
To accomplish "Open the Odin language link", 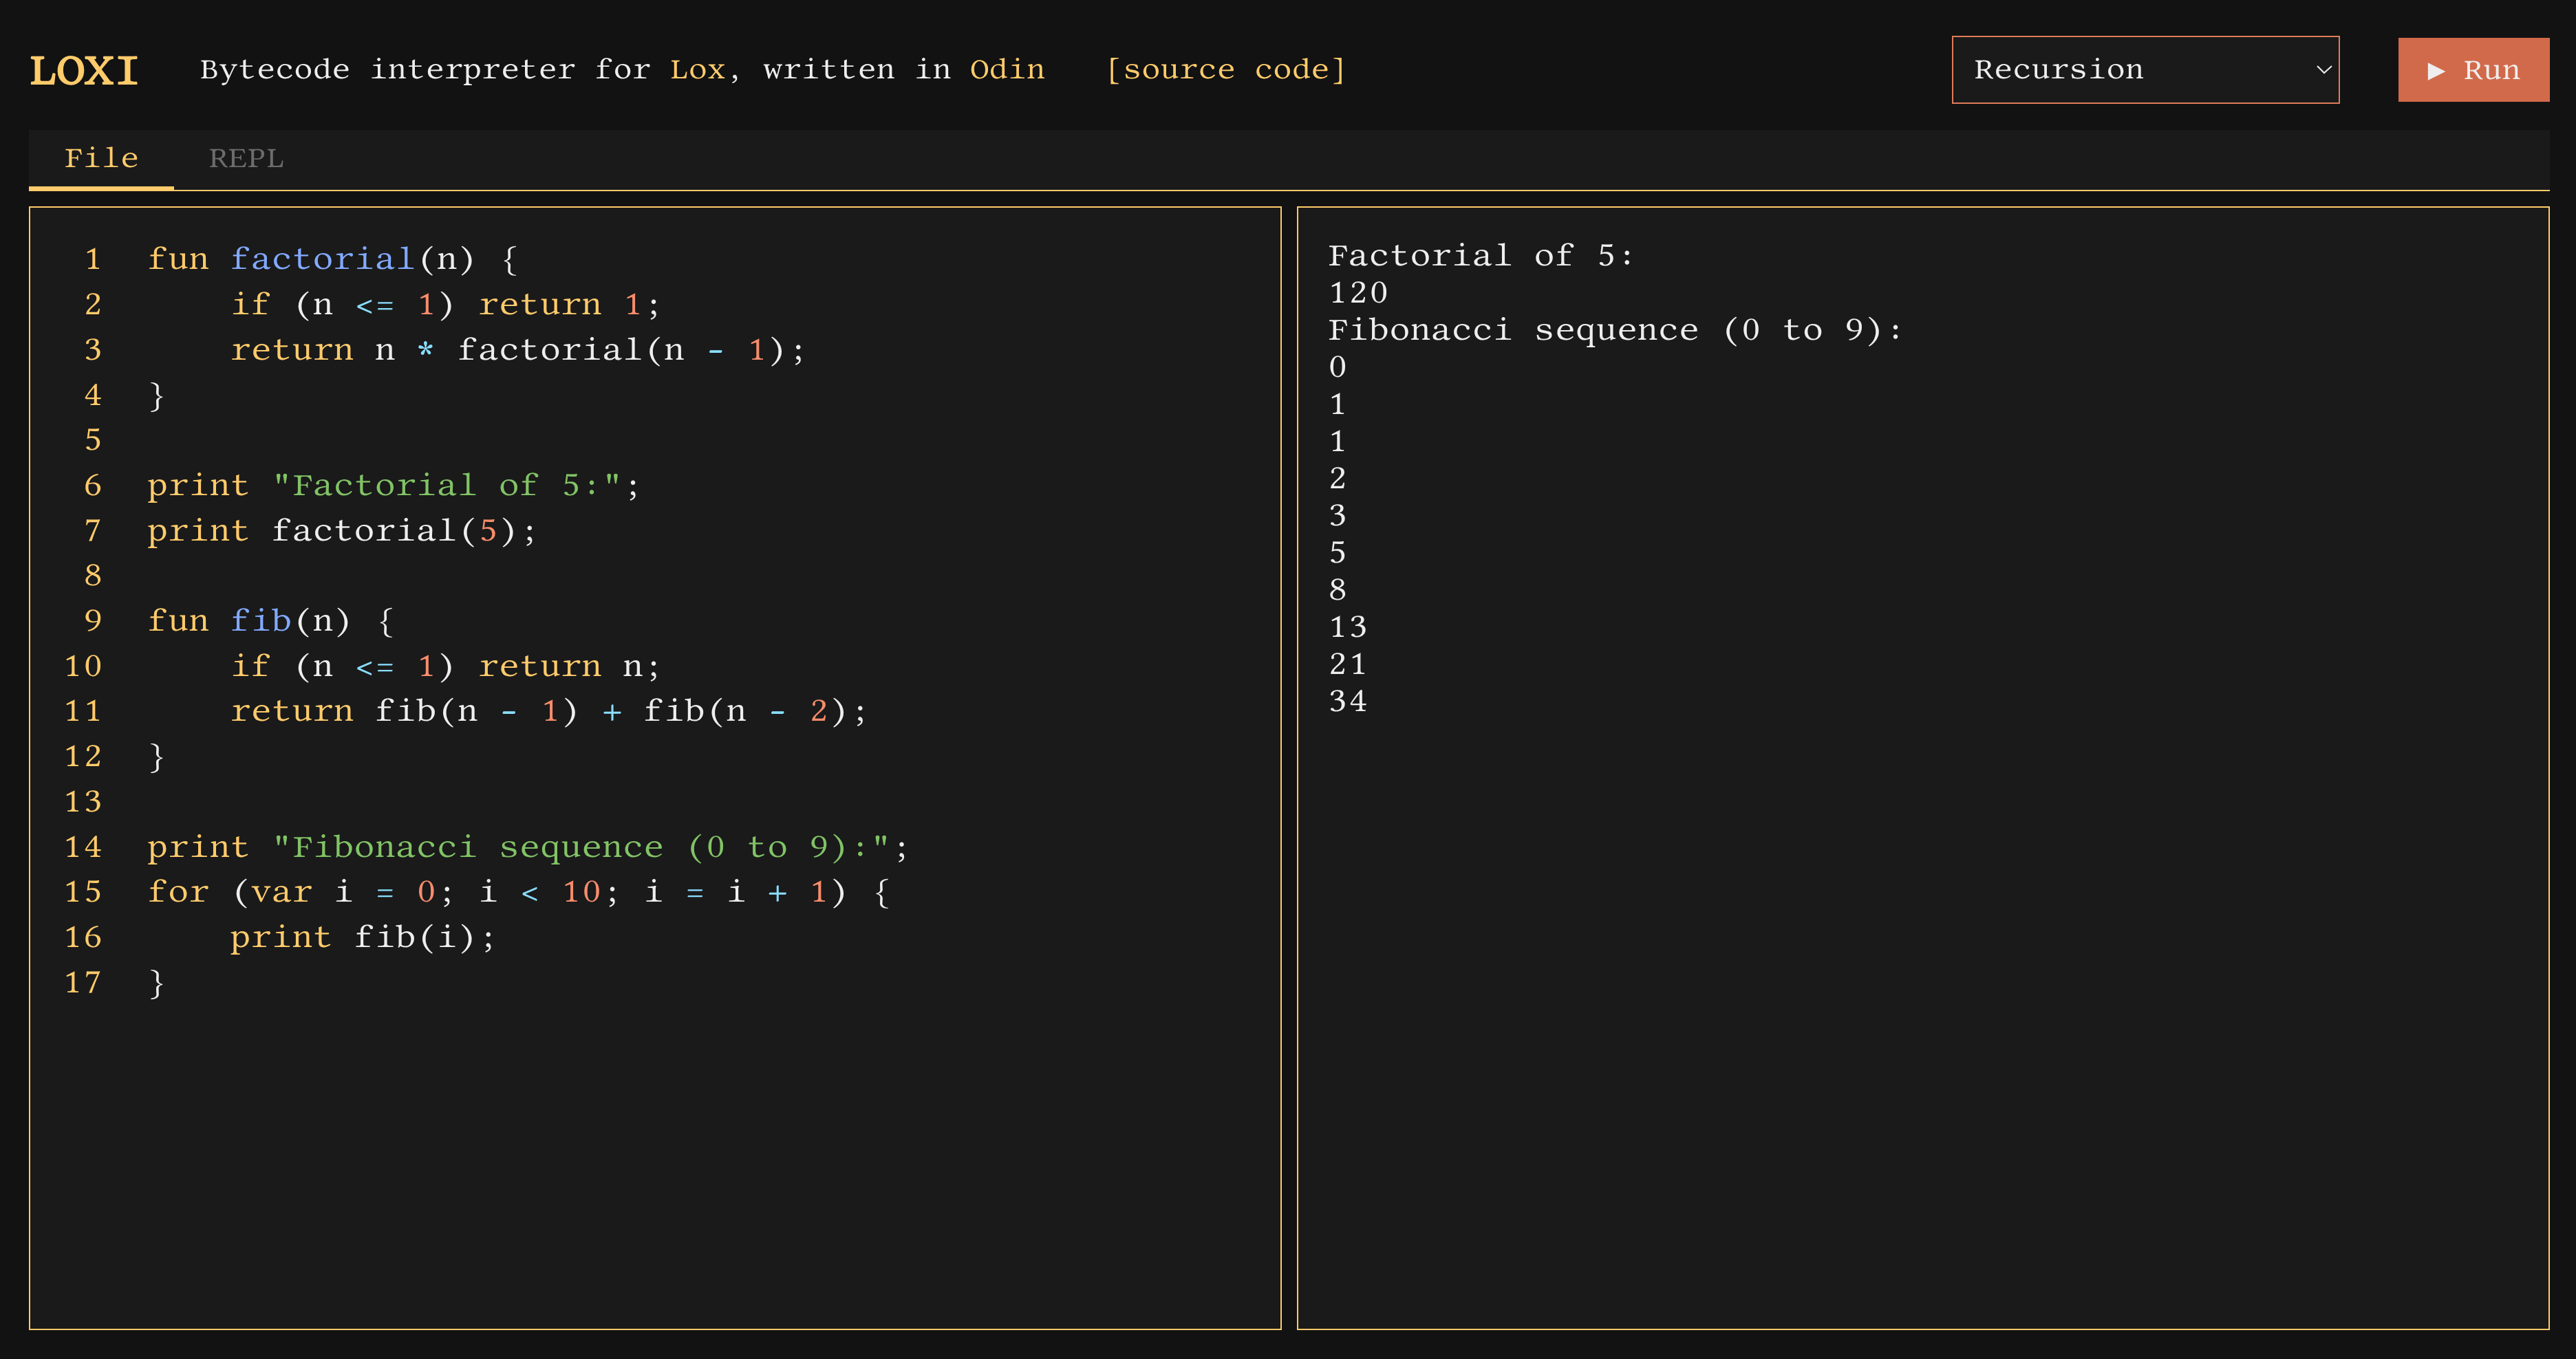I will point(1006,70).
